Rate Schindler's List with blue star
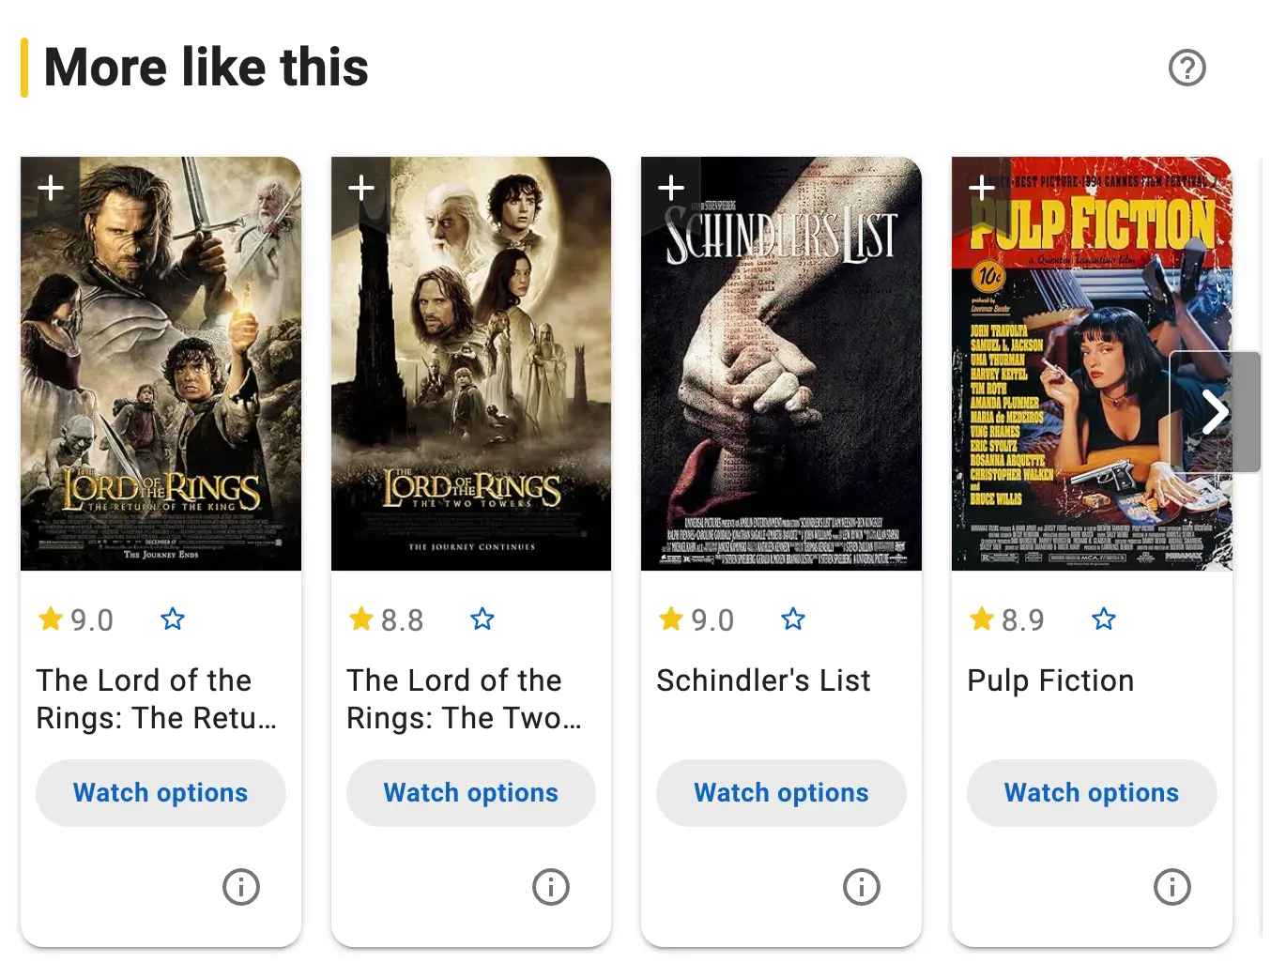1271x978 pixels. click(x=793, y=619)
